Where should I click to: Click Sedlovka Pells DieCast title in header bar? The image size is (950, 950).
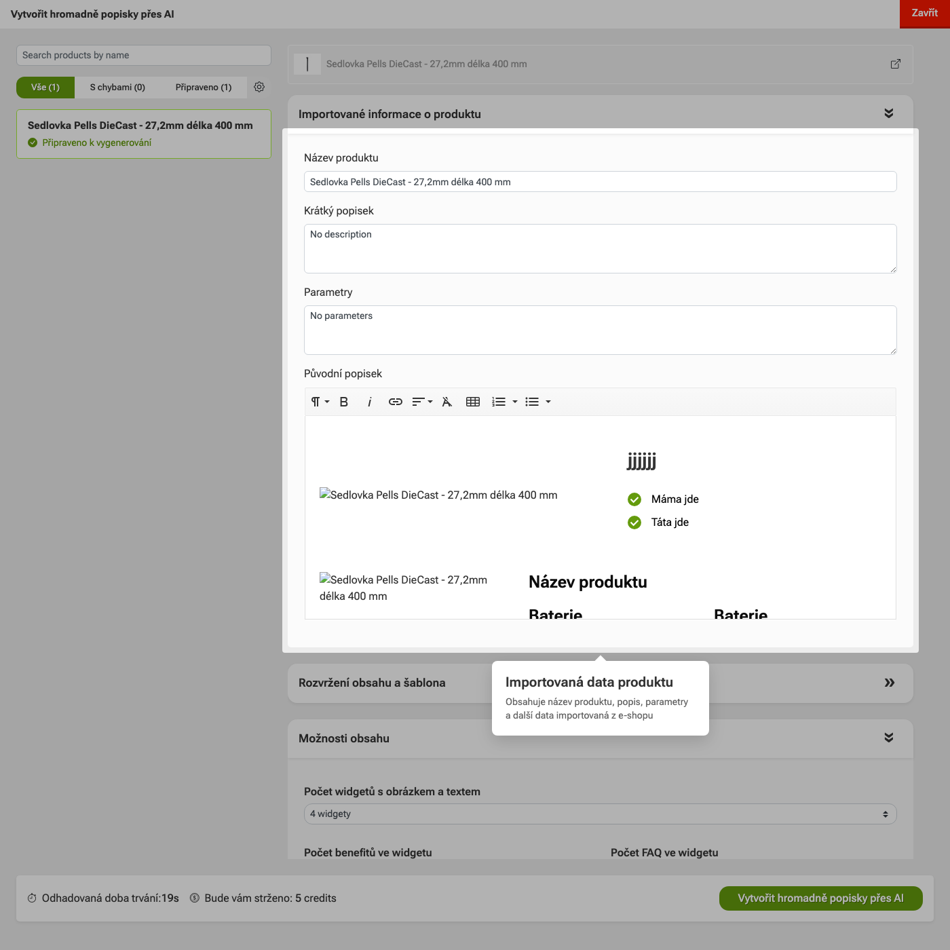pyautogui.click(x=427, y=64)
